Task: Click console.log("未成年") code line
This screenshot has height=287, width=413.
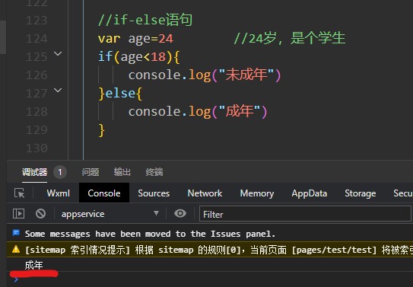Action: [x=205, y=75]
